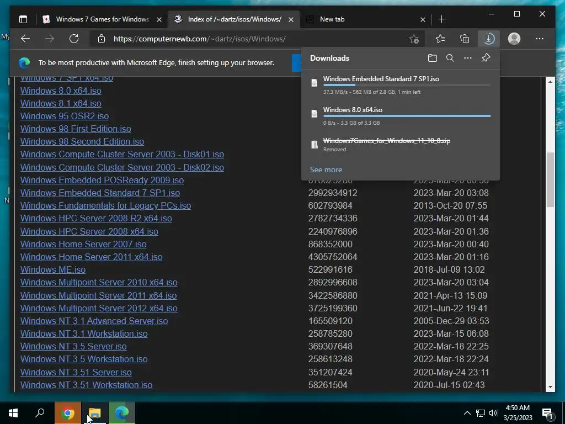Open Windows Embedded Standard 7 SP1.iso page link
The height and width of the screenshot is (424, 565).
(x=100, y=193)
